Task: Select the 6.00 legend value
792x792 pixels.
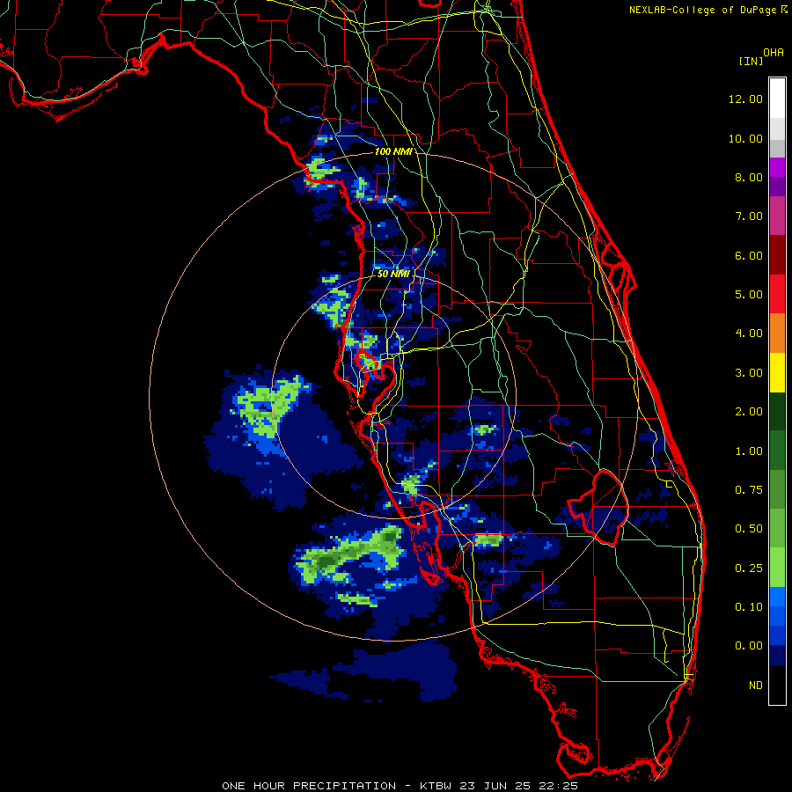Action: click(x=749, y=255)
